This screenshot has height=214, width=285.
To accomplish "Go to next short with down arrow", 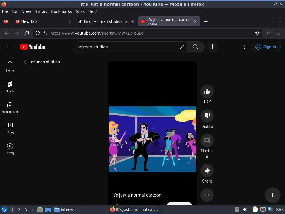I will [x=272, y=195].
